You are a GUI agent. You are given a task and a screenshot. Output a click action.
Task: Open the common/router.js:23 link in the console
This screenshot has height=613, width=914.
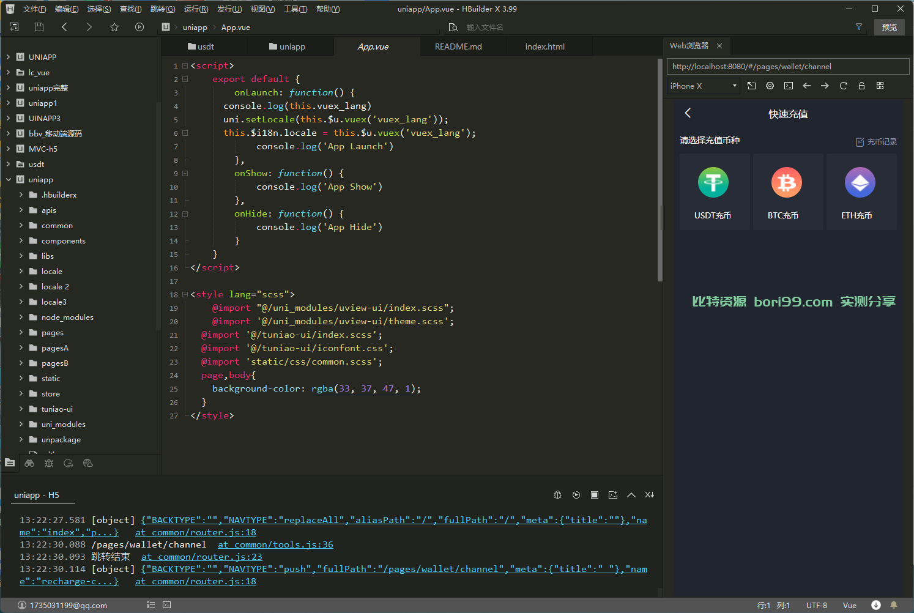pyautogui.click(x=202, y=557)
